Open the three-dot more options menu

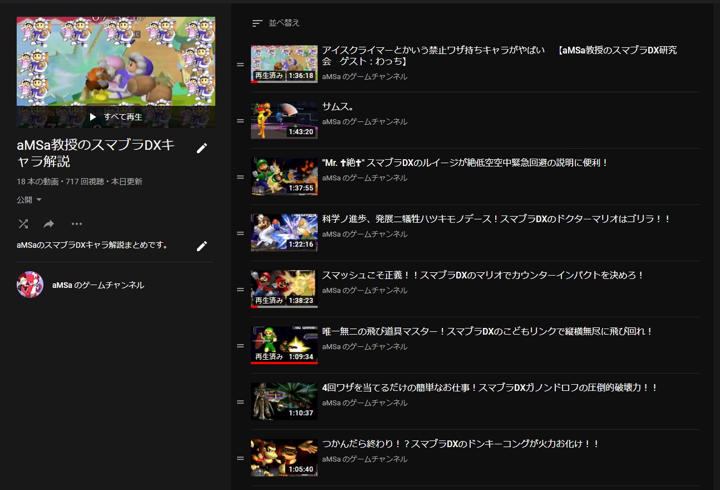77,224
